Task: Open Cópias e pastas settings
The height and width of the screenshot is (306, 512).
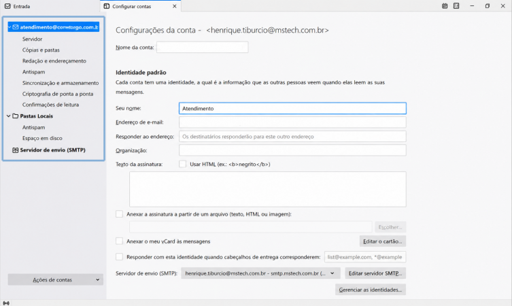Action: click(x=41, y=50)
